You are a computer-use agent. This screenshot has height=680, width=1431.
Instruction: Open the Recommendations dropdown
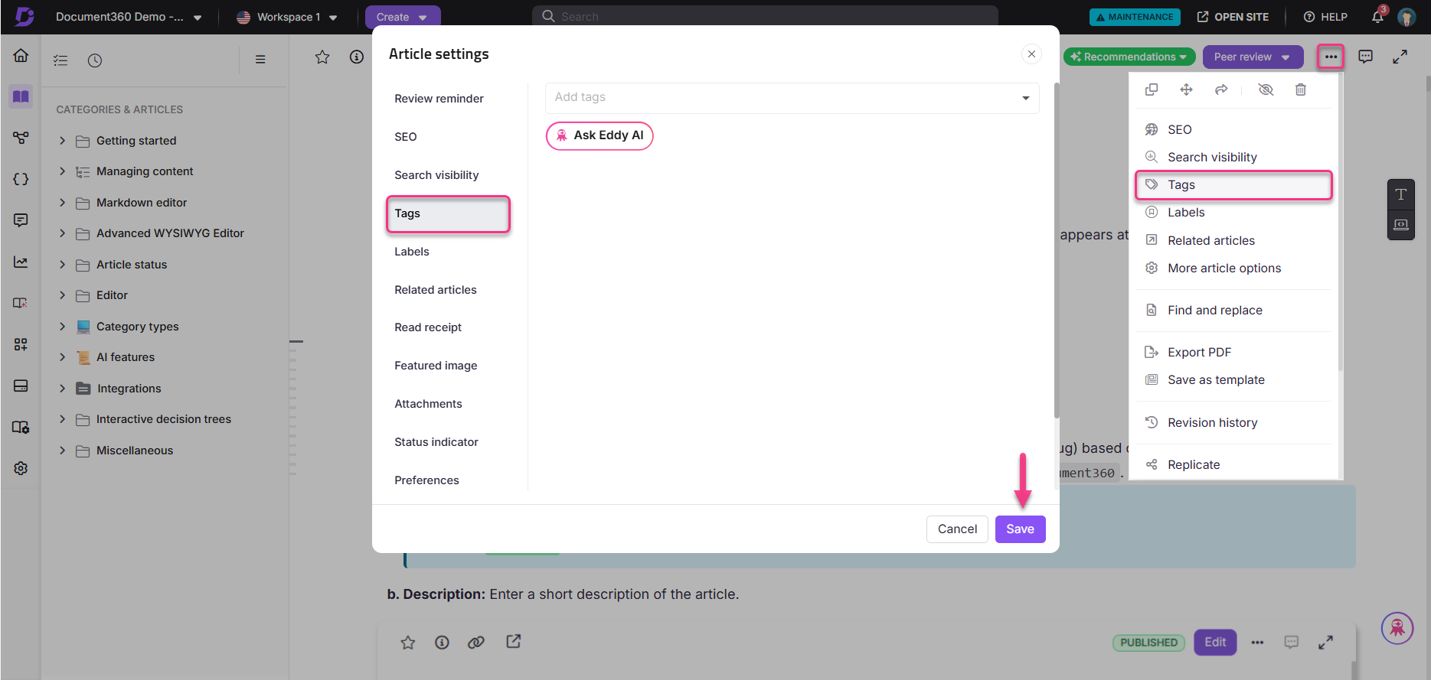pyautogui.click(x=1129, y=57)
